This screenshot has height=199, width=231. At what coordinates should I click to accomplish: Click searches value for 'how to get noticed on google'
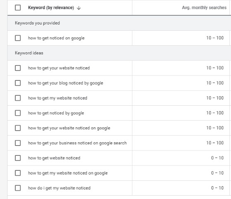[x=215, y=38]
